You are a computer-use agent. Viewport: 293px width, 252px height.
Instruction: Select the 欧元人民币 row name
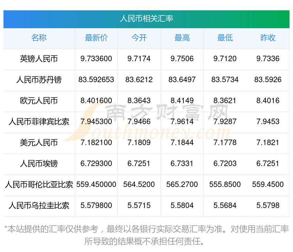(39, 101)
